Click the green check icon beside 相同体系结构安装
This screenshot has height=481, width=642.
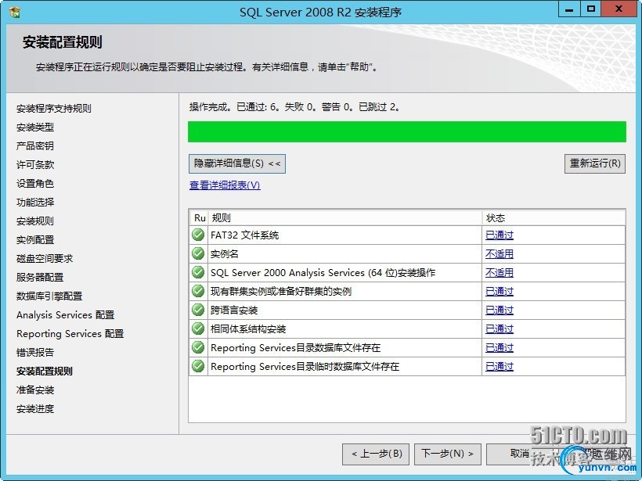click(x=198, y=328)
